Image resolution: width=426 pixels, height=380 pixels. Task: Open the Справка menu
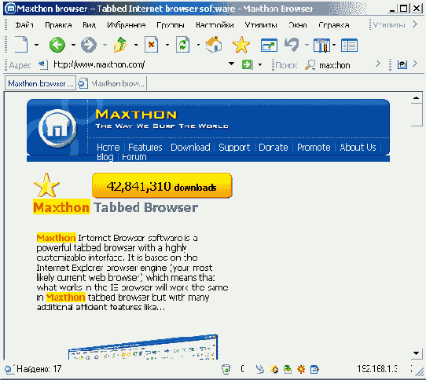coord(334,25)
